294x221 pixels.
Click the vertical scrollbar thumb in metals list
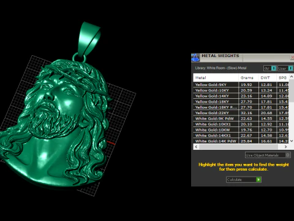[x=292, y=90]
